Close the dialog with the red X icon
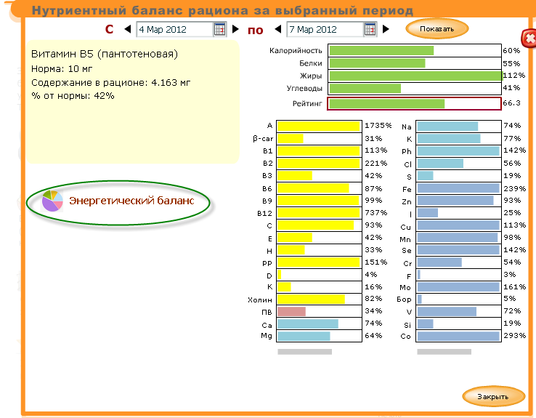 (527, 38)
